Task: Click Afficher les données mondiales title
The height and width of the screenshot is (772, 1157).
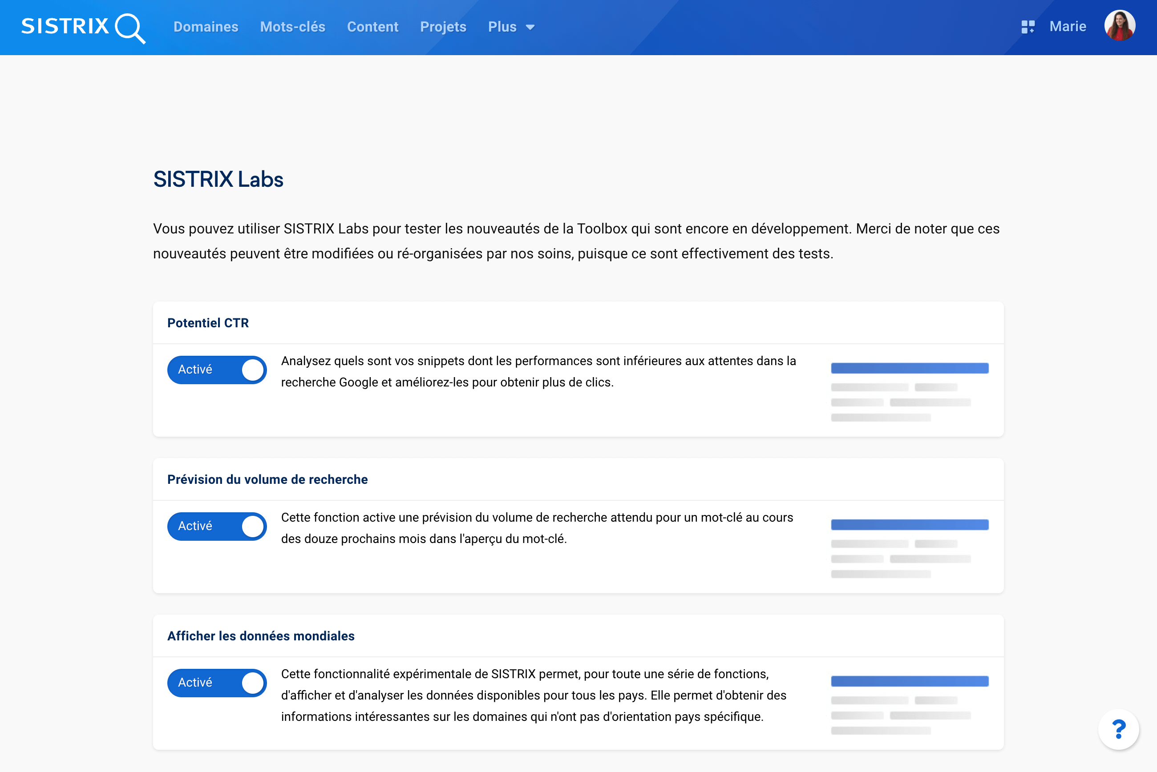Action: pyautogui.click(x=261, y=636)
